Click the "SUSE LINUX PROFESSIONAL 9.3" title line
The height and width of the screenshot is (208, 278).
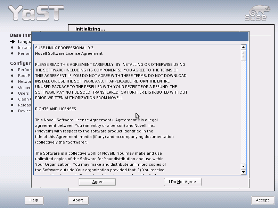[x=64, y=48]
